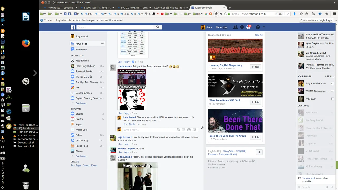Click See All next to Your Pages
The height and width of the screenshot is (190, 338).
pos(330,77)
